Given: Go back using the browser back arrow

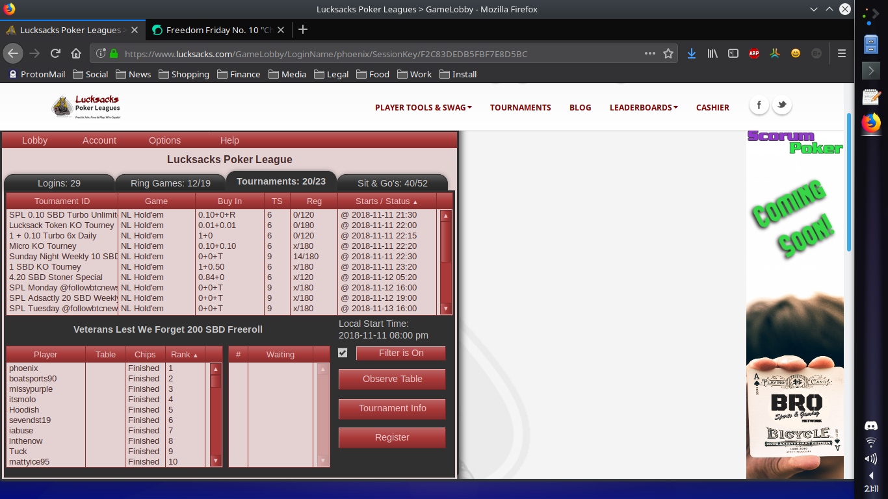Looking at the screenshot, I should (14, 53).
